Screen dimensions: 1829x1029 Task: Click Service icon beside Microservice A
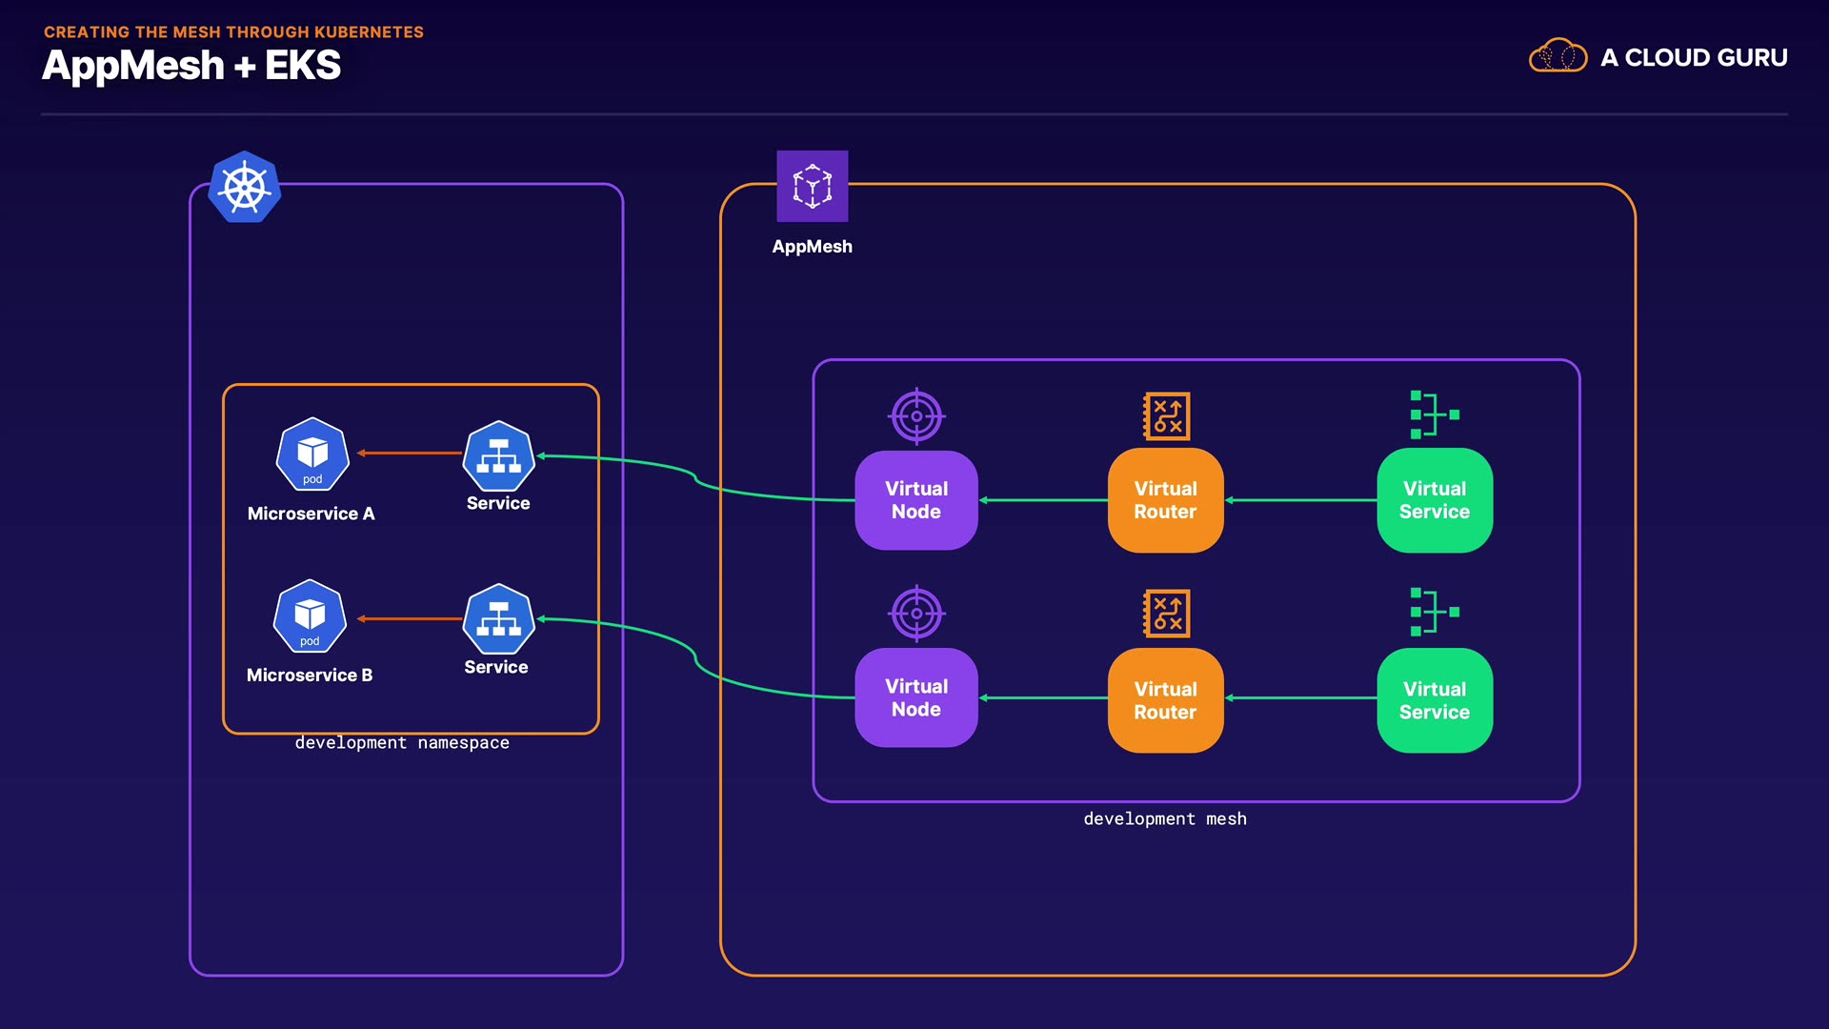coord(498,454)
